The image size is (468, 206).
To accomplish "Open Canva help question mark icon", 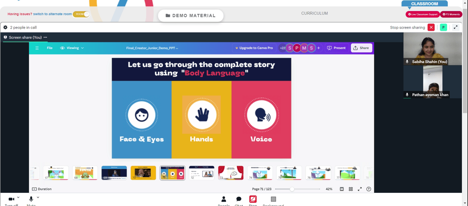I will (x=369, y=189).
